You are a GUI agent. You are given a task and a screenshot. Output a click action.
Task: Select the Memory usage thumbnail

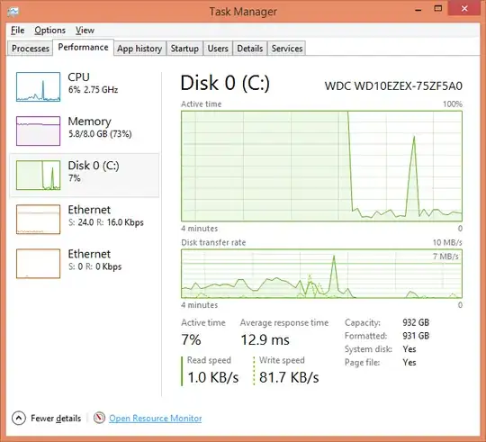click(38, 131)
